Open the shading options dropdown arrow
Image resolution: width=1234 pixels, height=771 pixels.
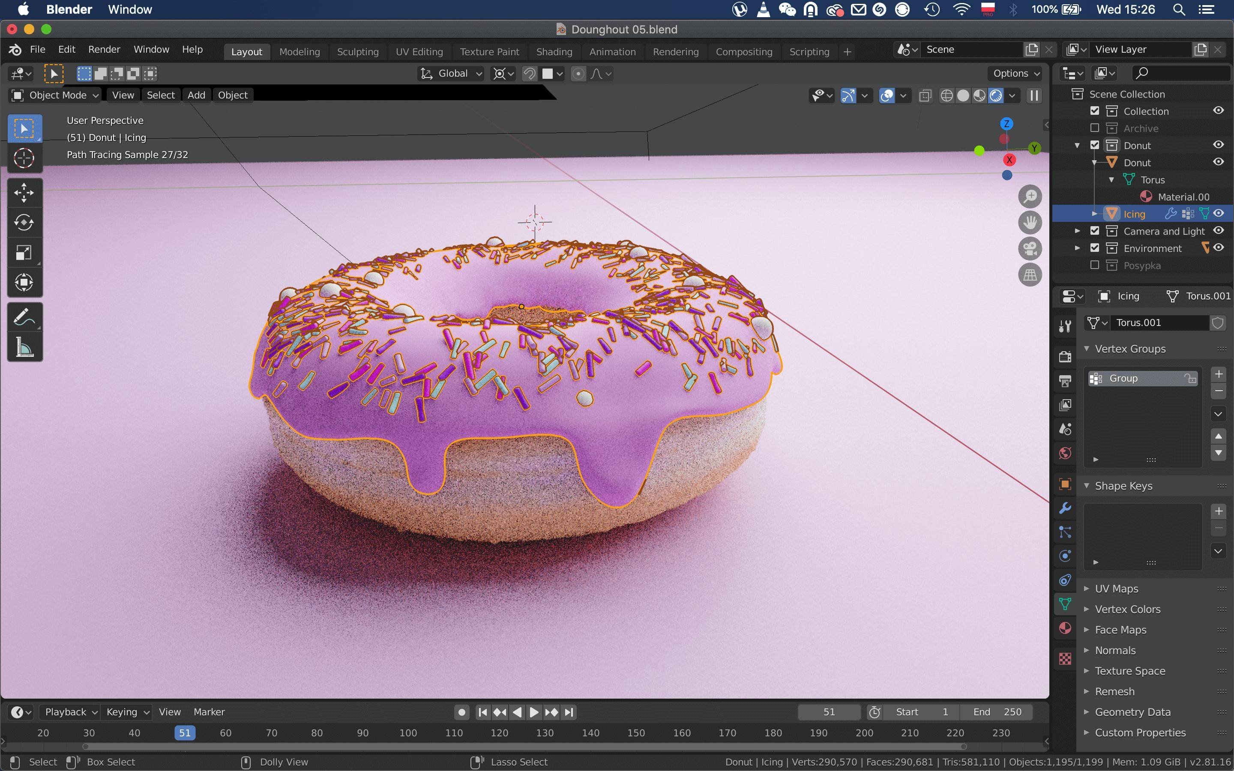[x=1012, y=96]
